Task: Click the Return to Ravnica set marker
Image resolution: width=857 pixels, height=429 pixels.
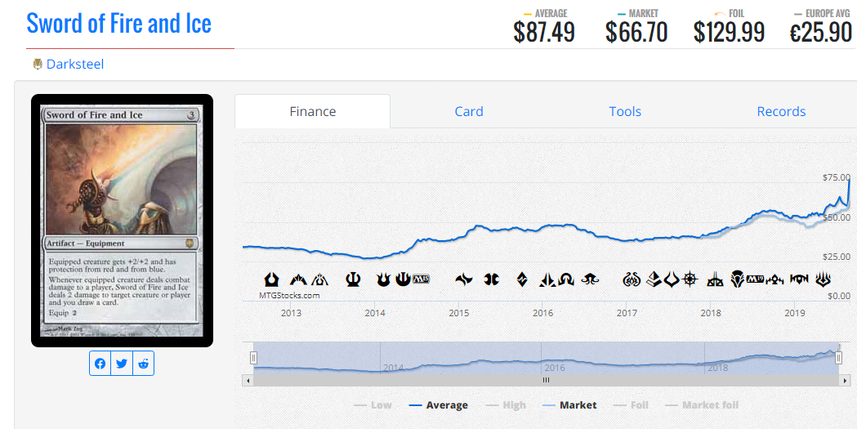Action: (x=271, y=279)
